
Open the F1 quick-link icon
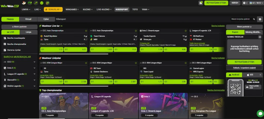coord(30,3)
